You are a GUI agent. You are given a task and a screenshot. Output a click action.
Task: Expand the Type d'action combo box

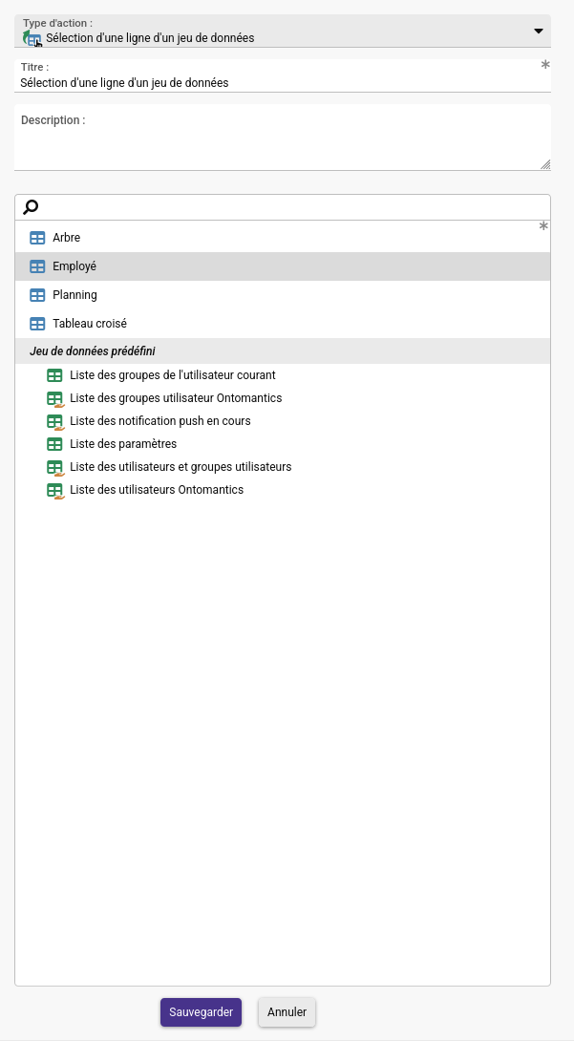283,32
